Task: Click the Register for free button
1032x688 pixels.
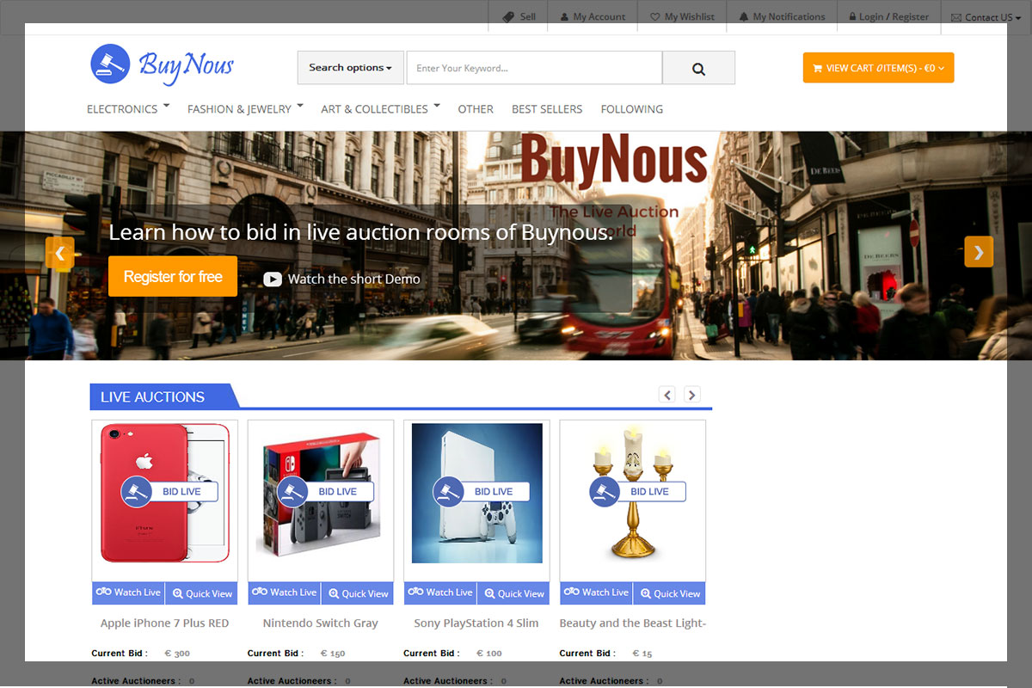Action: coord(173,276)
